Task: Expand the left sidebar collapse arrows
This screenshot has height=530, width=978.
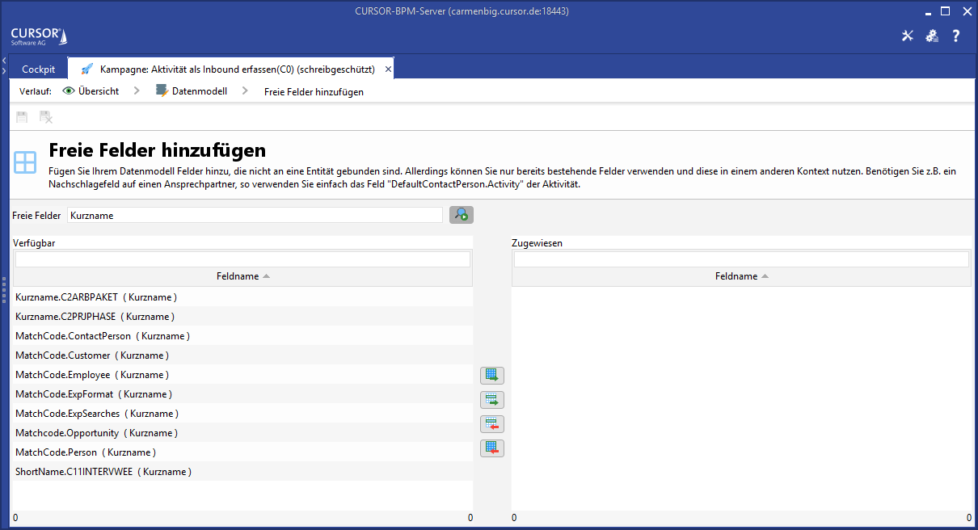Action: [x=4, y=66]
